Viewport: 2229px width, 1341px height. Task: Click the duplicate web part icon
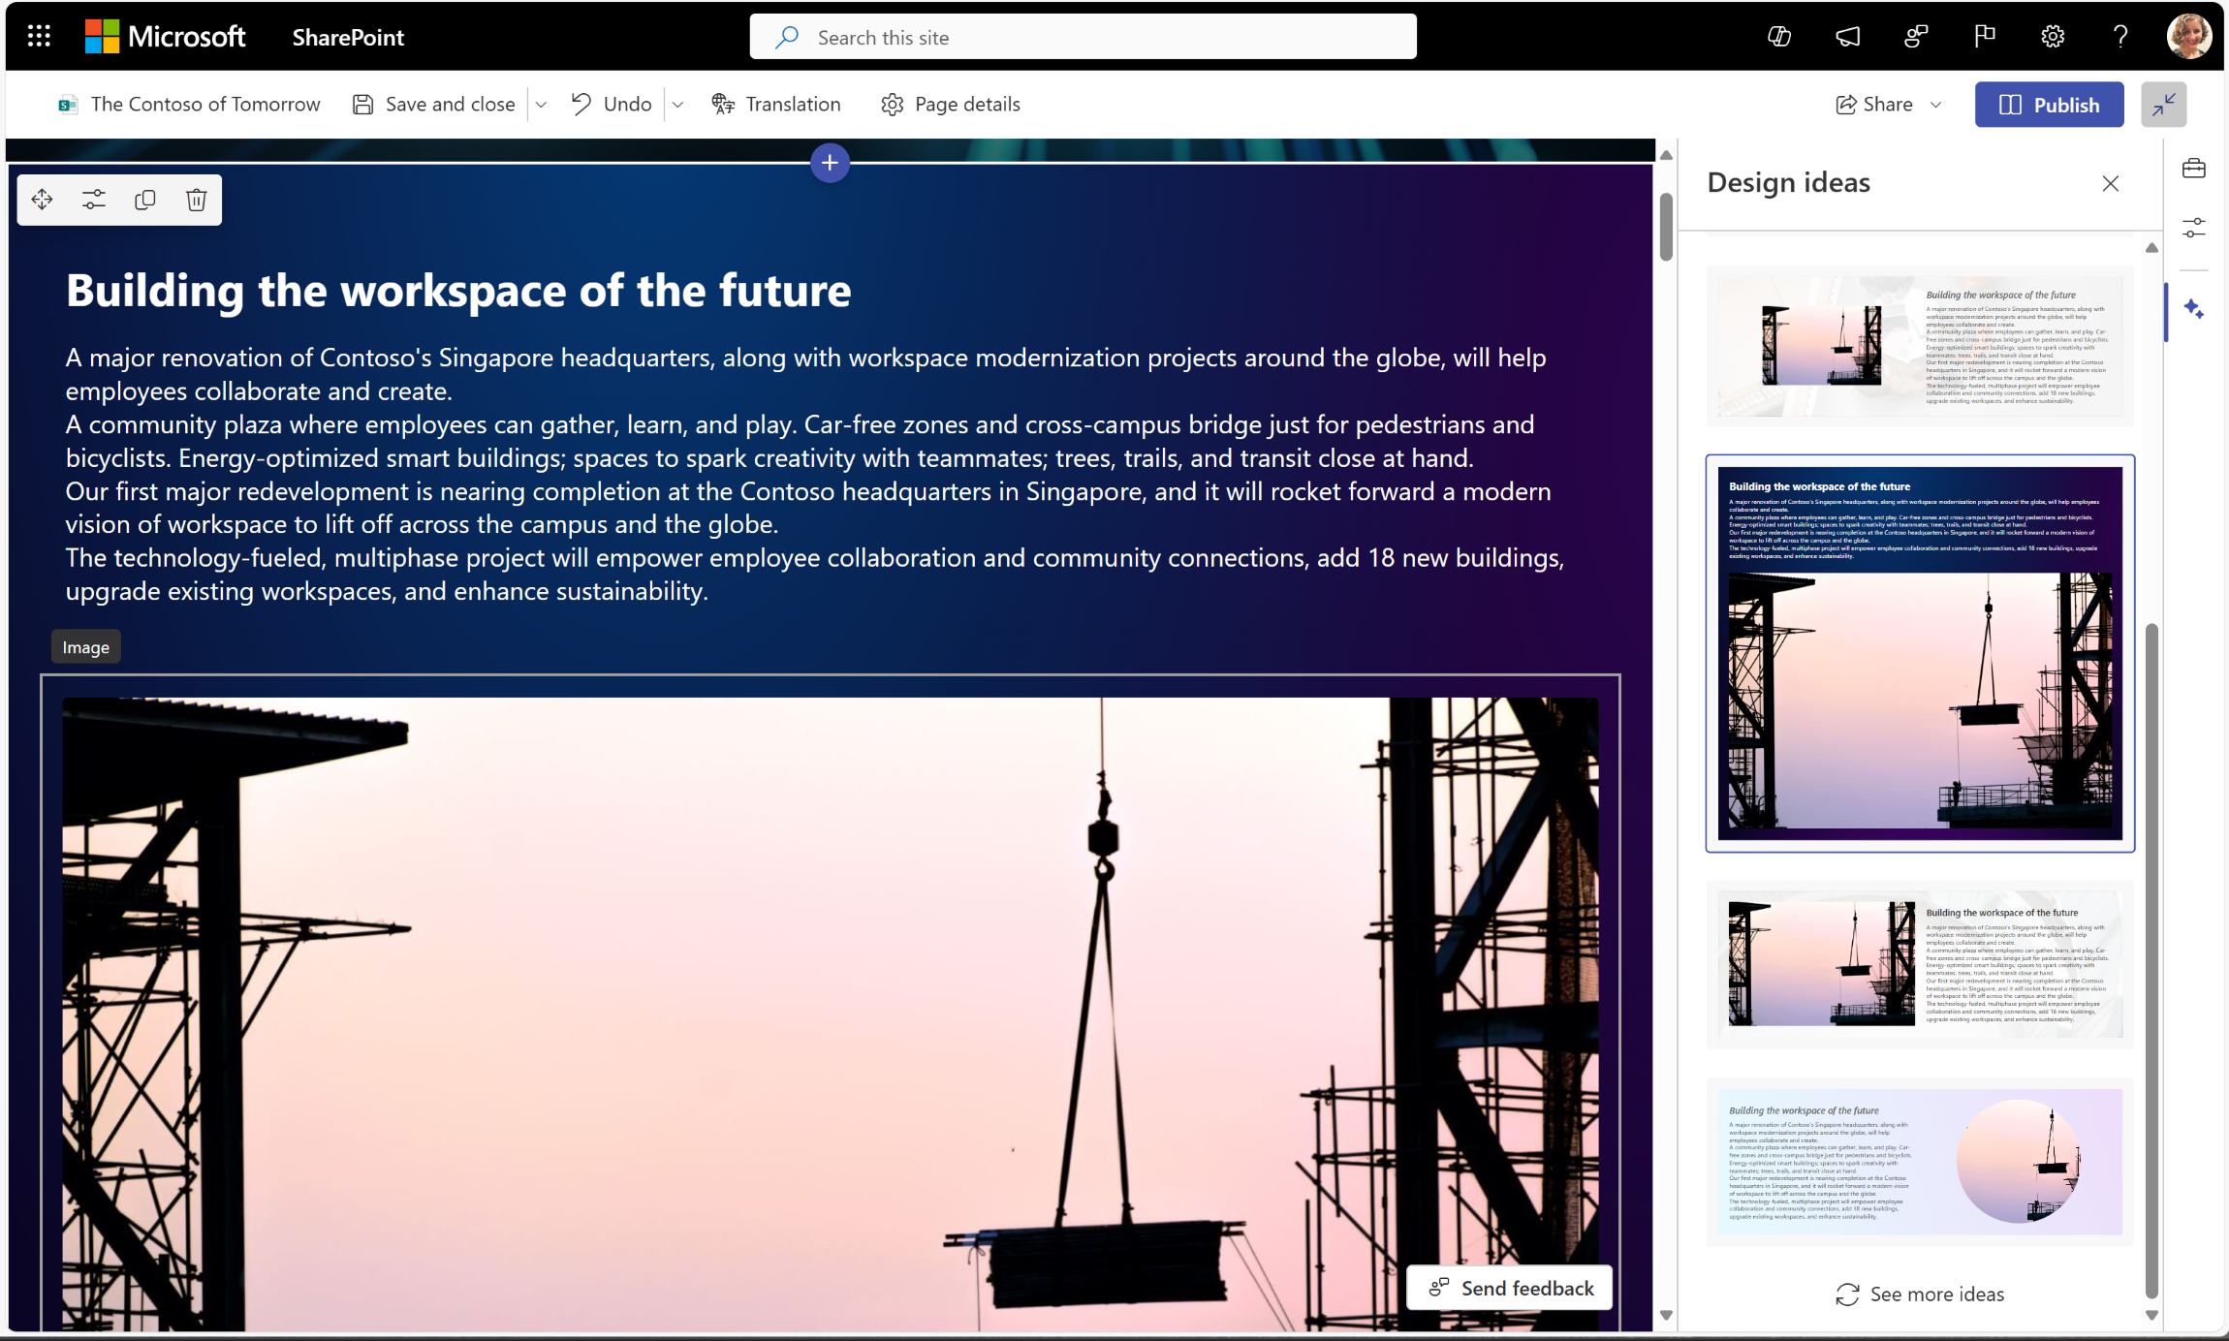(x=145, y=199)
